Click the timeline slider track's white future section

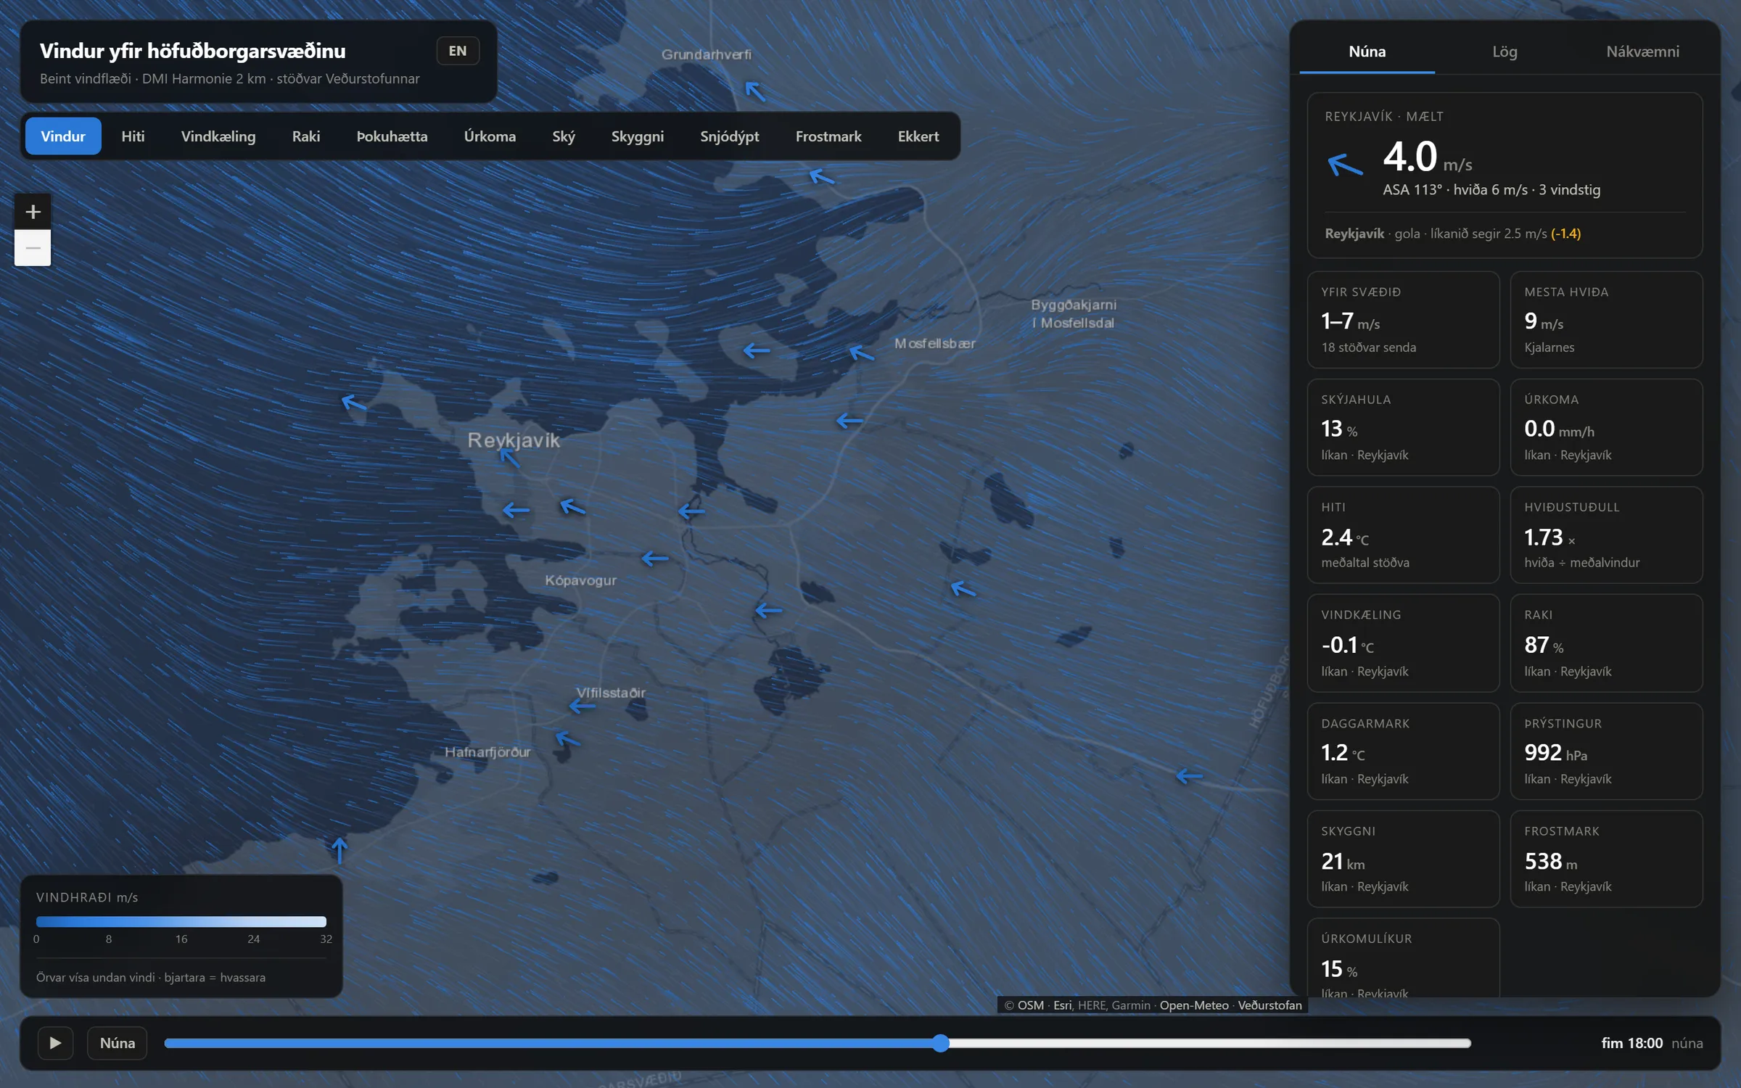[x=1210, y=1043]
